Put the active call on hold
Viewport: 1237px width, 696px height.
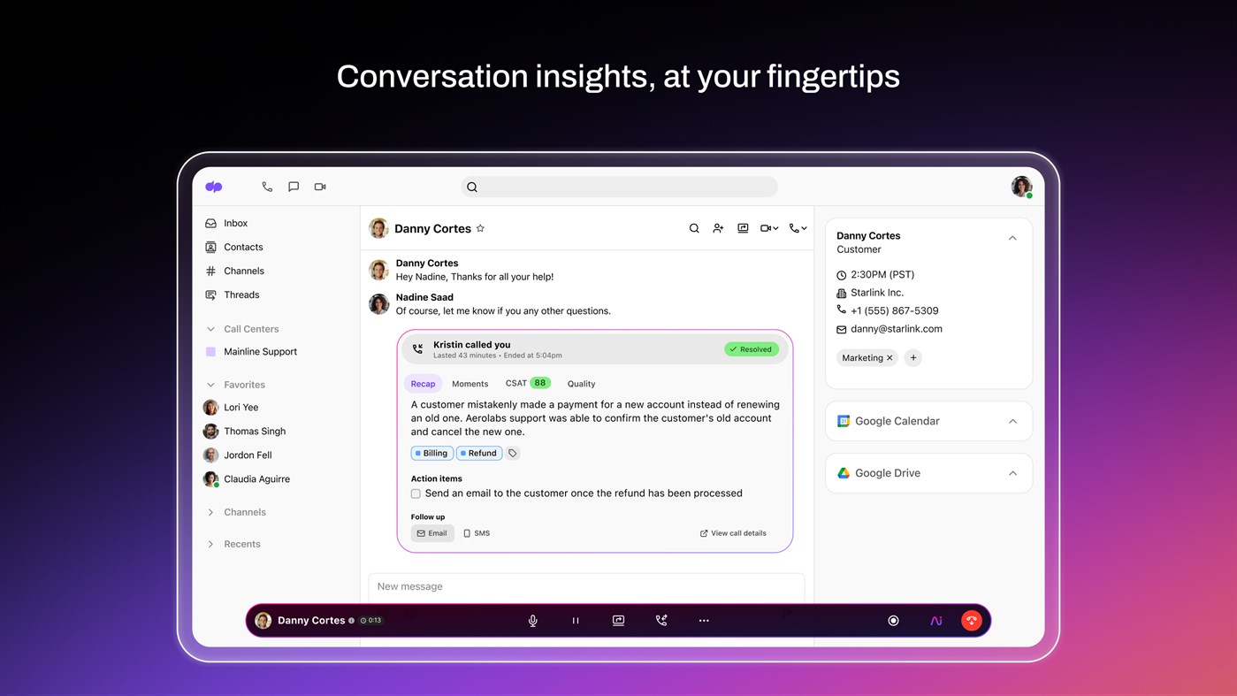point(575,620)
